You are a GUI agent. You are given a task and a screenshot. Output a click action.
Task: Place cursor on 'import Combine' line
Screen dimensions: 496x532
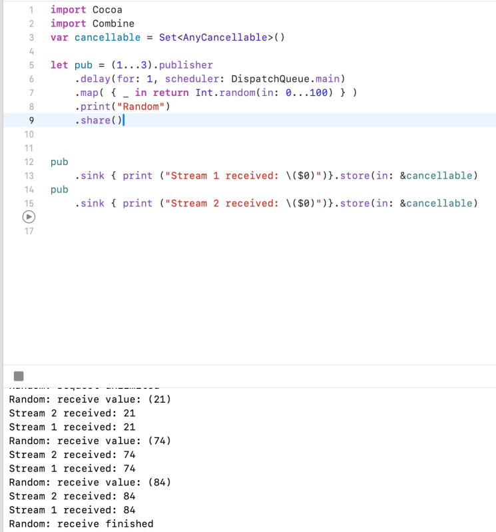(x=92, y=23)
